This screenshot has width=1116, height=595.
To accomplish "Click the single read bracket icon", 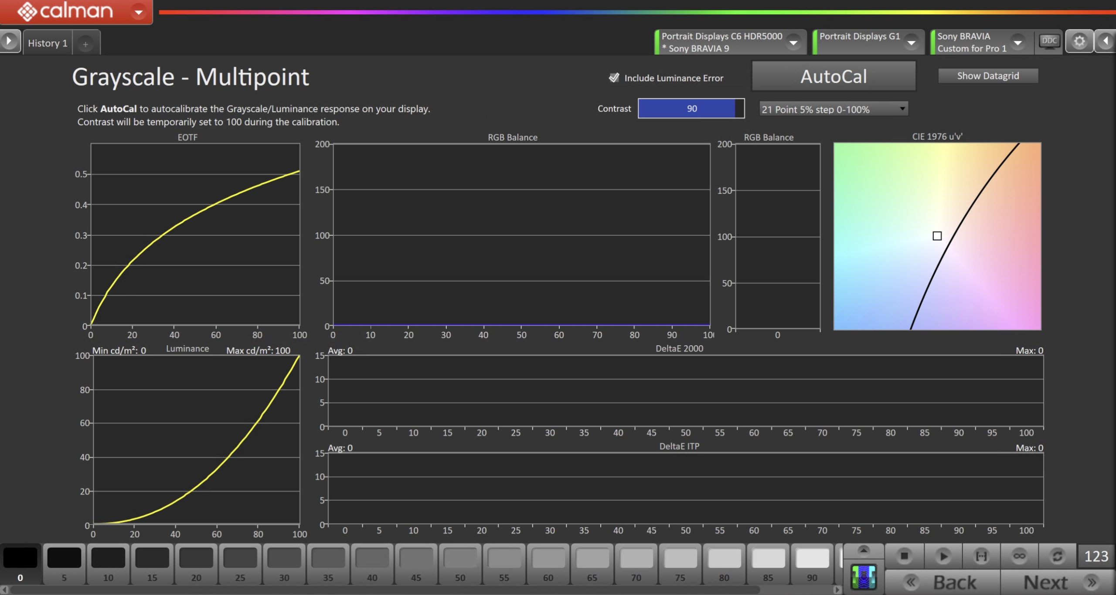I will tap(981, 556).
